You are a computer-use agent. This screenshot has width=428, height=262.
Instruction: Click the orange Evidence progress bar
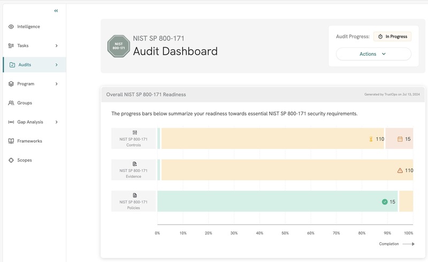click(x=287, y=170)
